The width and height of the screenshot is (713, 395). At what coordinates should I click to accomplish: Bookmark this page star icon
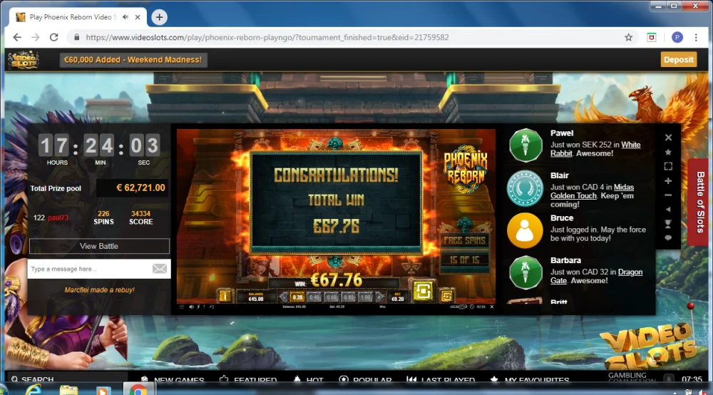coord(628,37)
